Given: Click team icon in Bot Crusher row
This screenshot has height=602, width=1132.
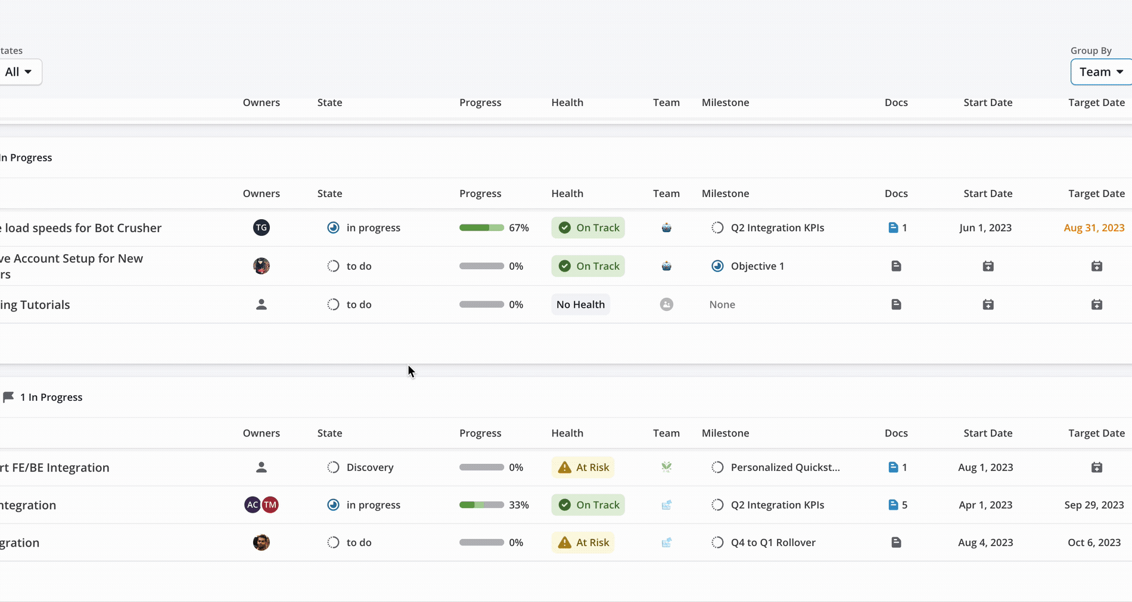Looking at the screenshot, I should coord(667,227).
